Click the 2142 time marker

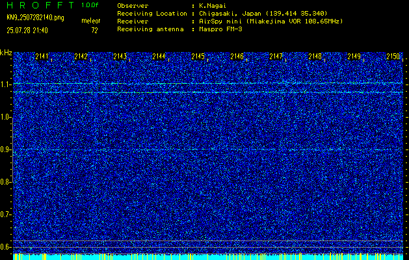pos(81,57)
